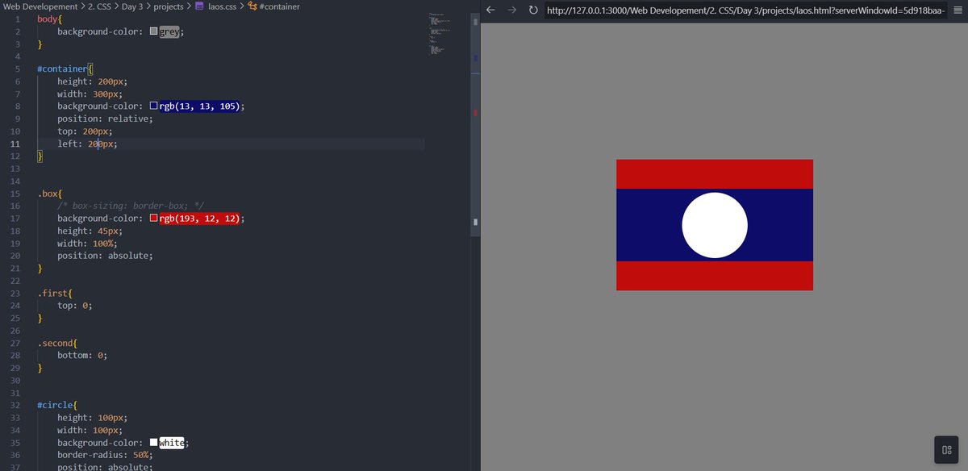Open the 2. CSS breadcrumb folder
The width and height of the screenshot is (968, 471).
coord(101,6)
